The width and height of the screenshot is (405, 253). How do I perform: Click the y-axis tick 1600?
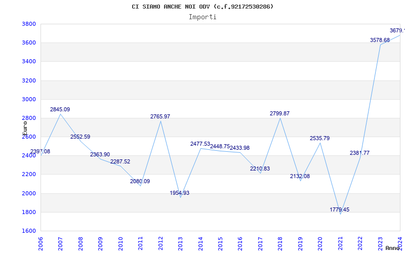29,231
